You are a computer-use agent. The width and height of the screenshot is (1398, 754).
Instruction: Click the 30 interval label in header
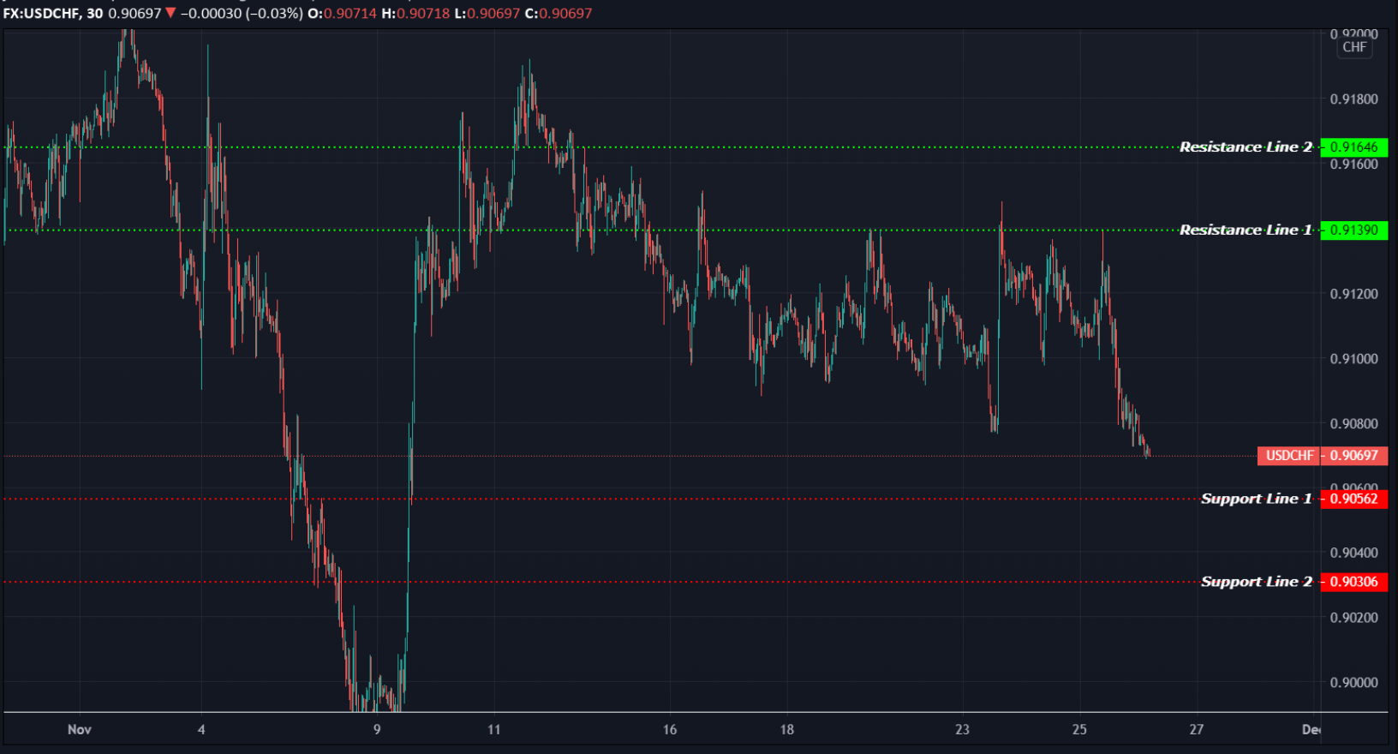(95, 14)
